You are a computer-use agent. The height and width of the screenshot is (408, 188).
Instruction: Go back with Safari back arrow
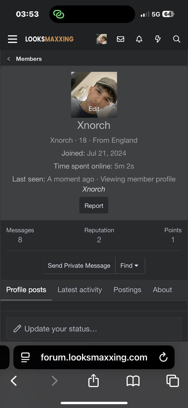coord(14,381)
